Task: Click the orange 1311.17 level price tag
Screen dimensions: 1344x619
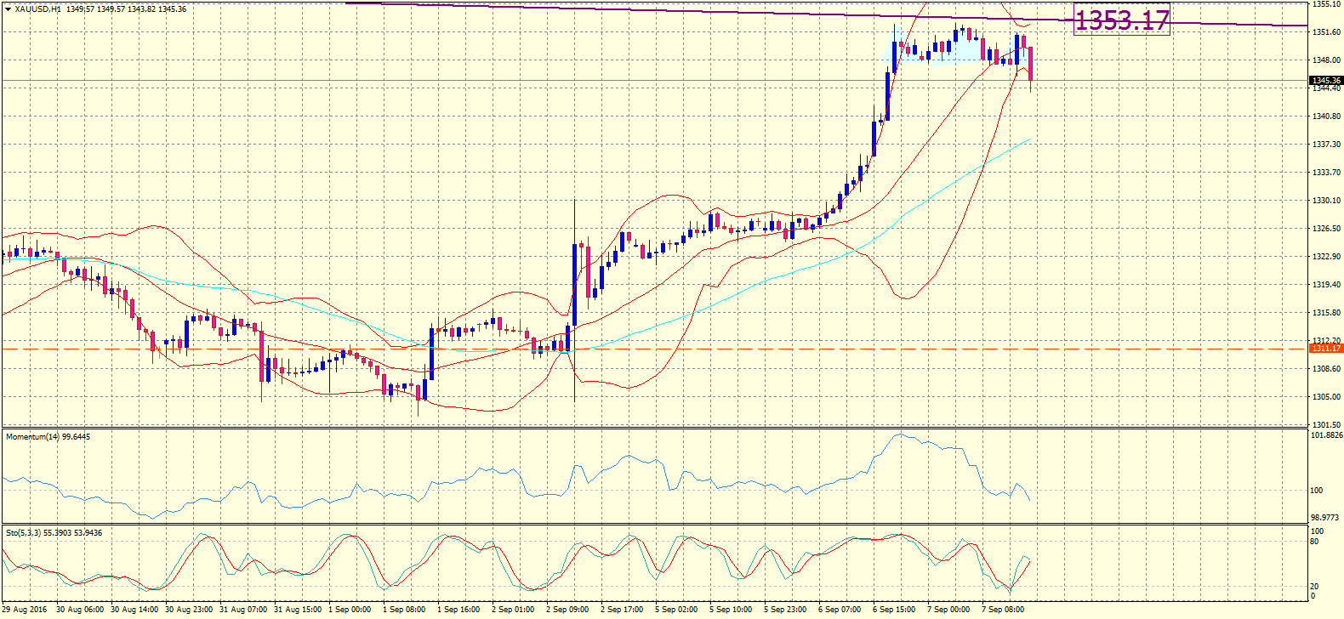Action: point(1326,349)
